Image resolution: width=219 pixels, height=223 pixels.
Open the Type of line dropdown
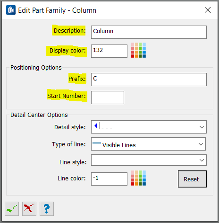pyautogui.click(x=148, y=144)
